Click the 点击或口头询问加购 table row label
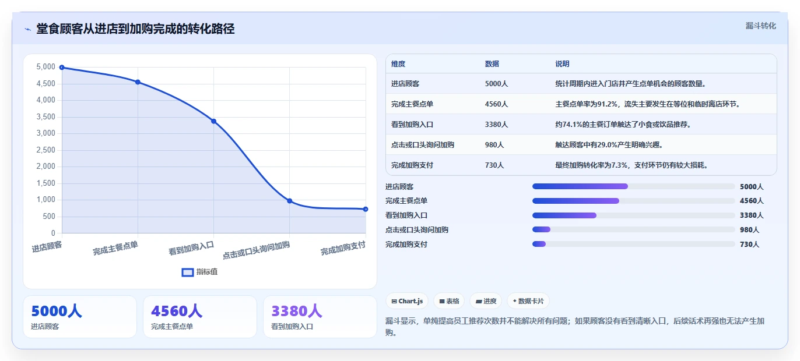Image resolution: width=800 pixels, height=361 pixels. 423,145
